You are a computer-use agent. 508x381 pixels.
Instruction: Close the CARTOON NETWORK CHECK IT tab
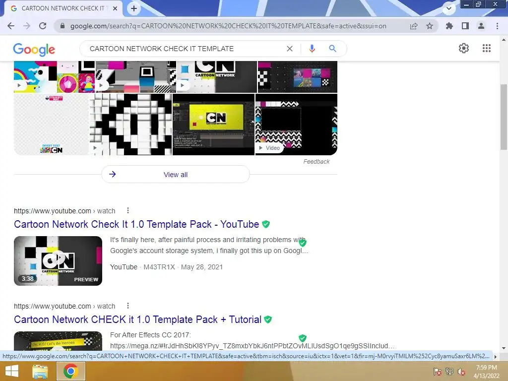point(115,8)
